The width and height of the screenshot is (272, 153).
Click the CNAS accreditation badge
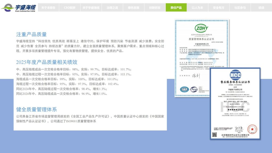(x=194, y=89)
